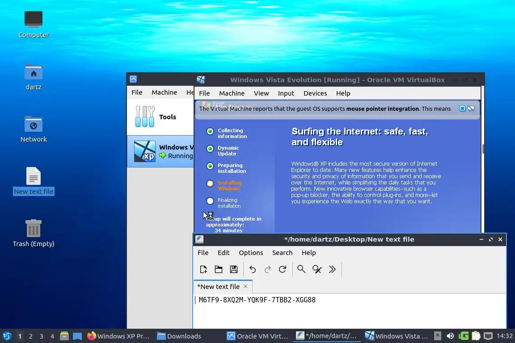The image size is (515, 343).
Task: Click the network connection tray icon
Action: [488, 336]
